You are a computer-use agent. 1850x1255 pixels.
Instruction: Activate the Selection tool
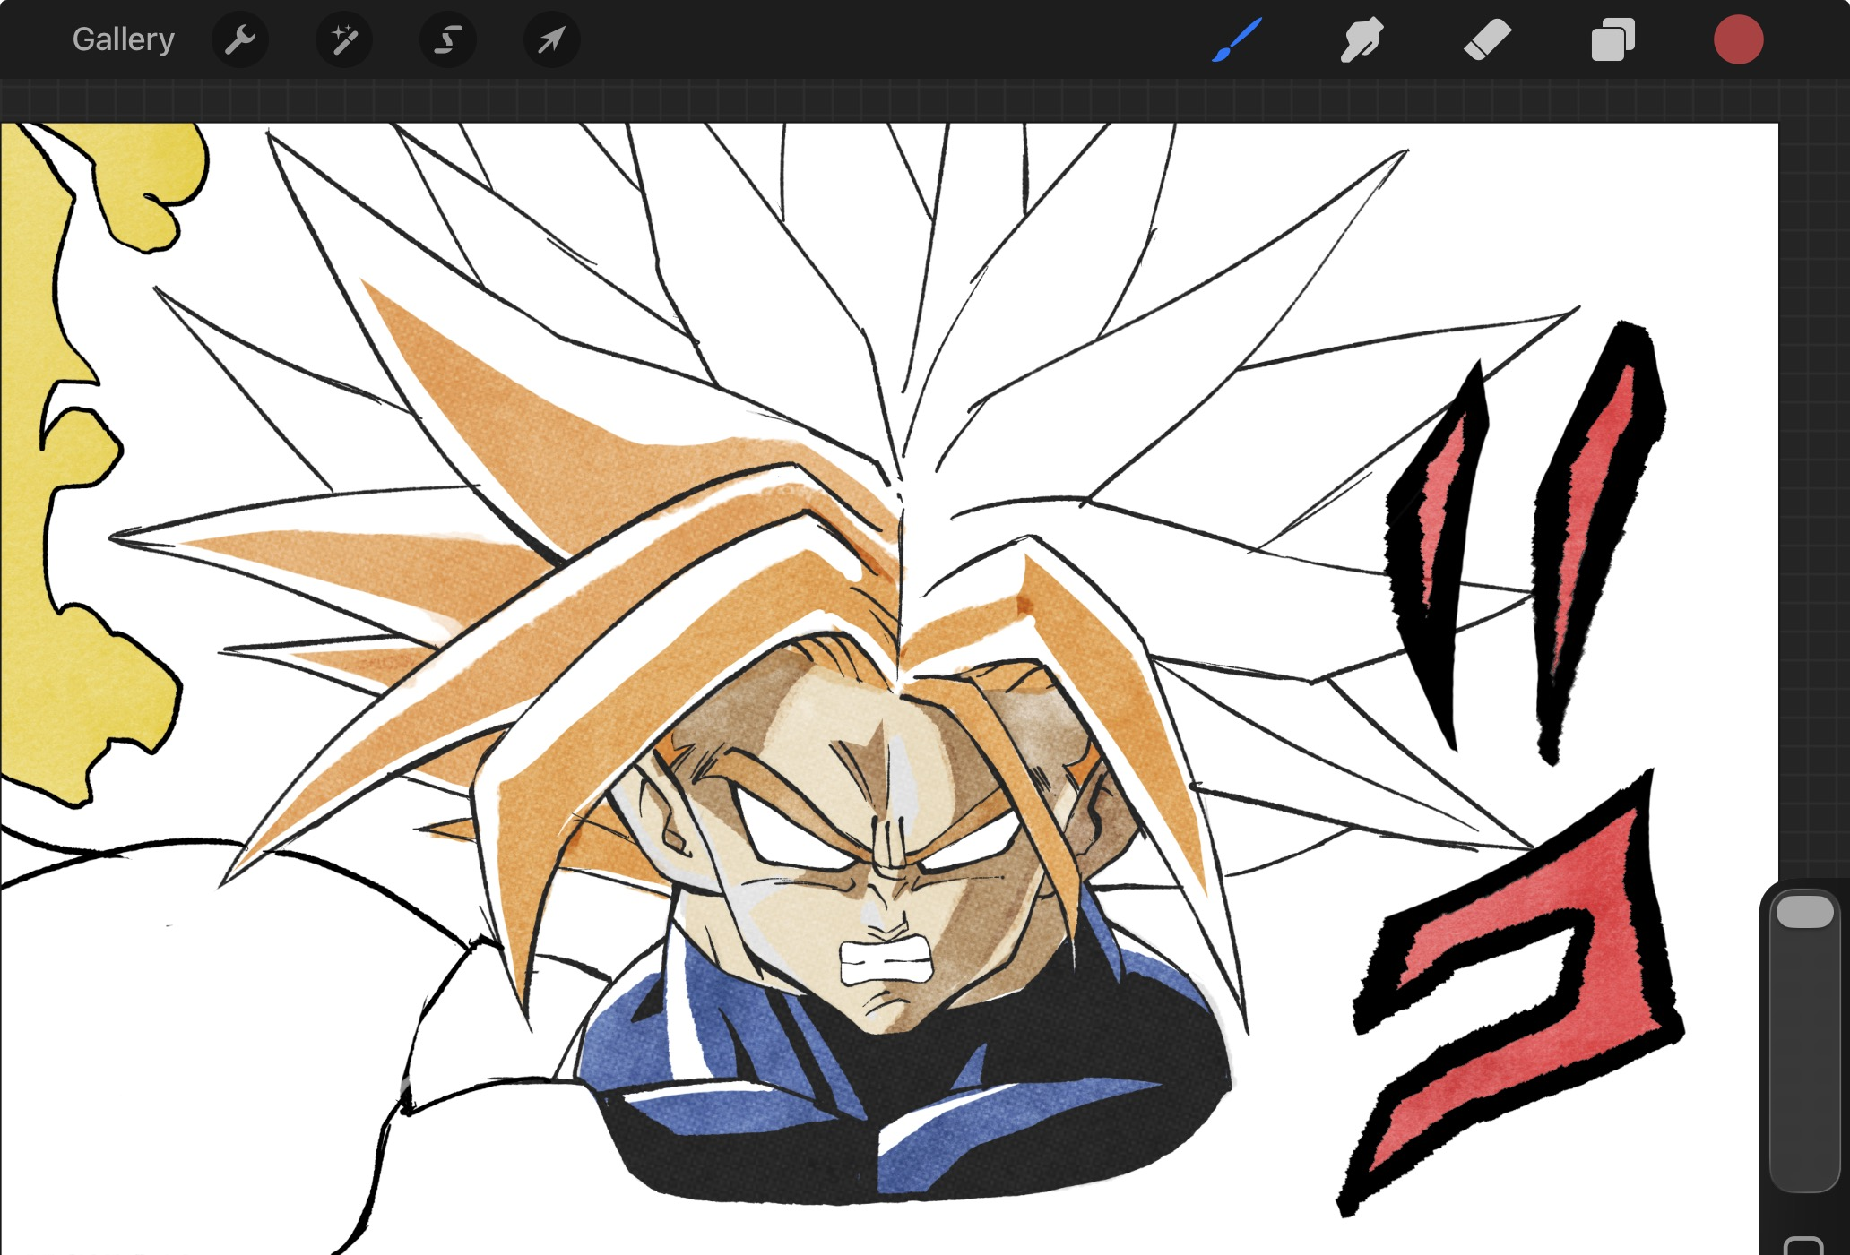448,39
